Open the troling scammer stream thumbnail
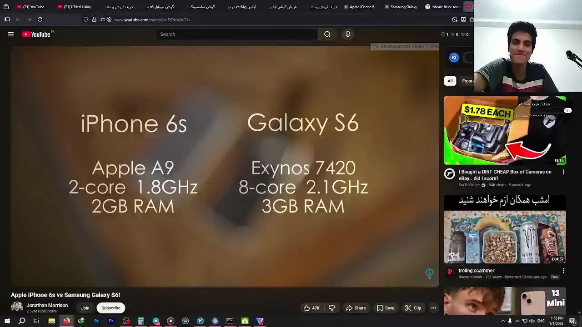 (x=505, y=229)
